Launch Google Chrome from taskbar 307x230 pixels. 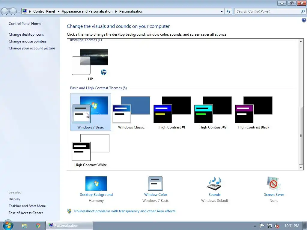(x=38, y=226)
